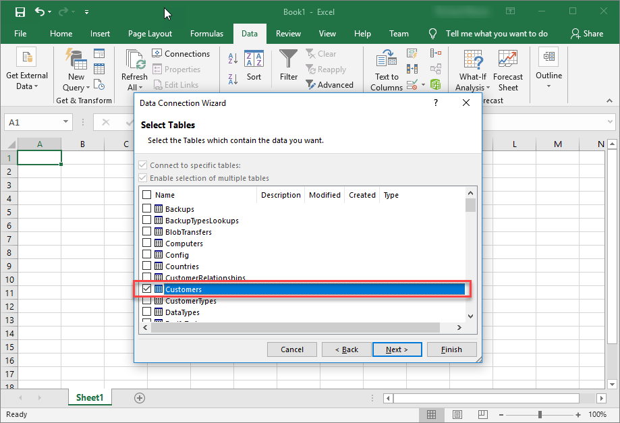The image size is (620, 423).
Task: Uncheck the Customers table checkbox
Action: (x=147, y=289)
